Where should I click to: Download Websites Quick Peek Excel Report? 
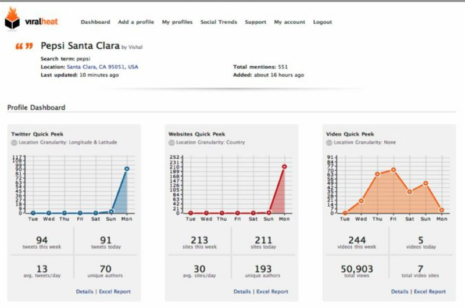pos(272,291)
